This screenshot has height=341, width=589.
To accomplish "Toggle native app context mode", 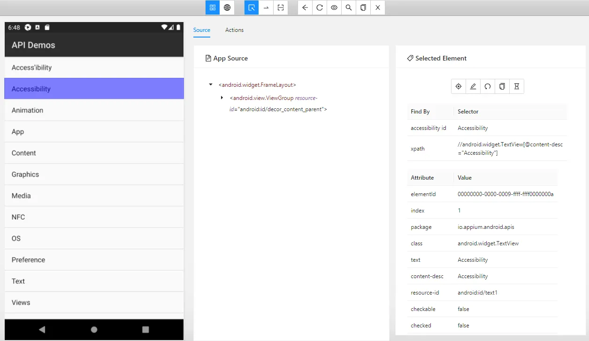I will [x=212, y=8].
